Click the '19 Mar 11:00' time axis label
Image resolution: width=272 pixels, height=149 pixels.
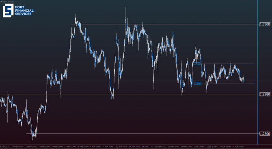click(x=148, y=147)
